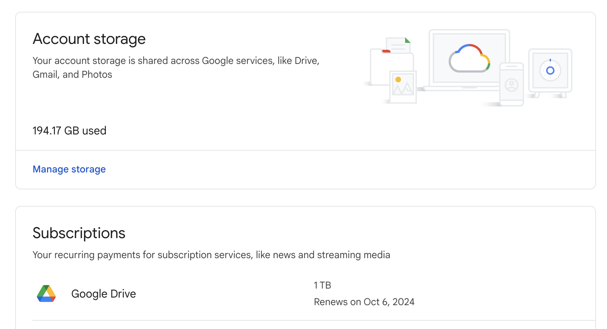
Task: Click the Renews on Oct 6, 2024 text
Action: tap(364, 302)
